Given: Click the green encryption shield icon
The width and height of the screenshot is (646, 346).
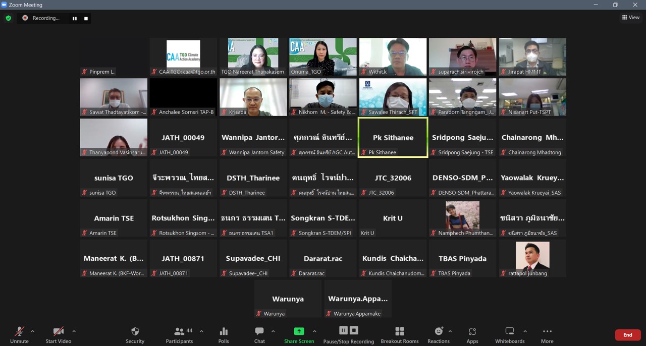Looking at the screenshot, I should (x=8, y=18).
